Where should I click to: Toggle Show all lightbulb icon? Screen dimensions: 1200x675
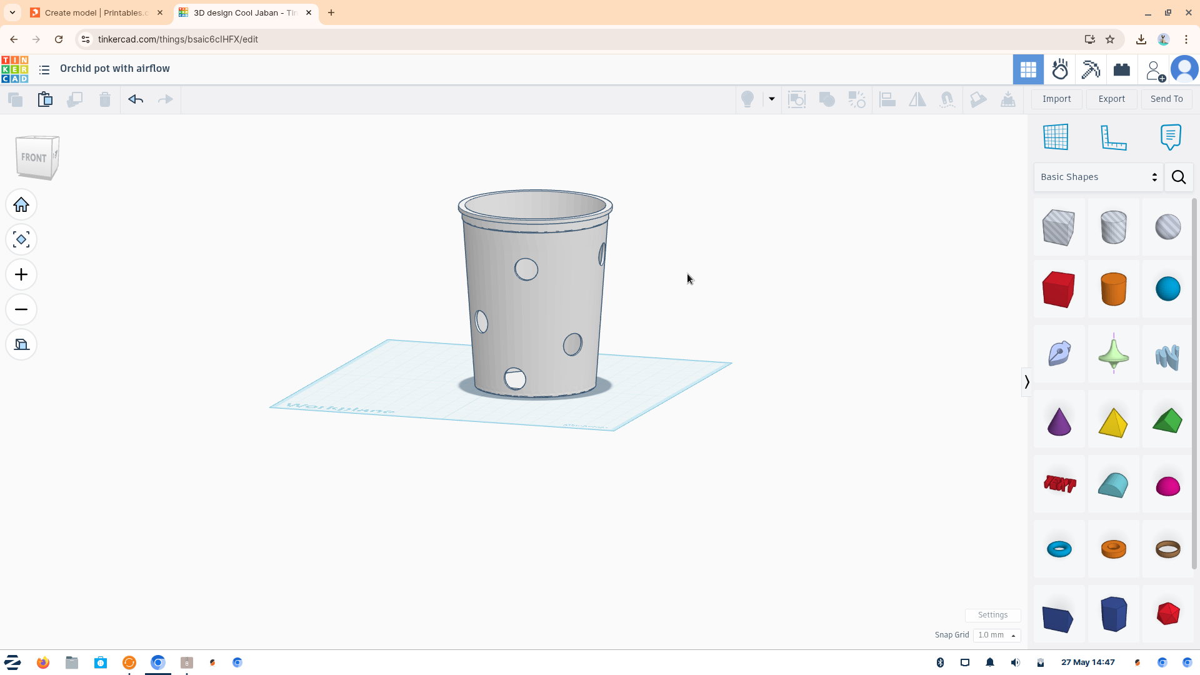(x=747, y=99)
